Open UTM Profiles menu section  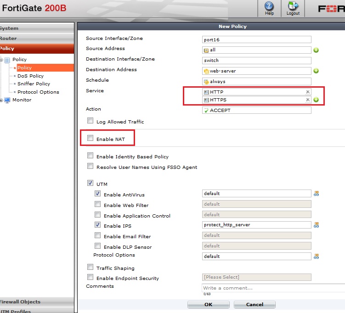37,310
